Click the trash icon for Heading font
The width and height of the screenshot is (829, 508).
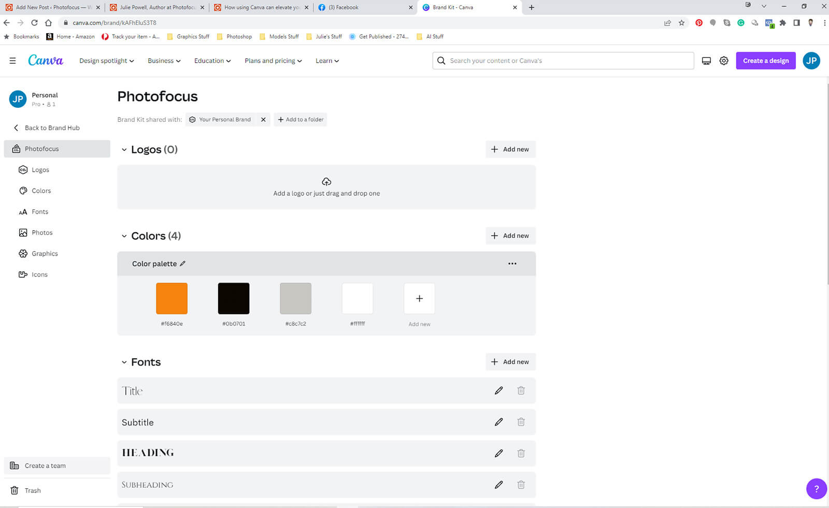521,453
